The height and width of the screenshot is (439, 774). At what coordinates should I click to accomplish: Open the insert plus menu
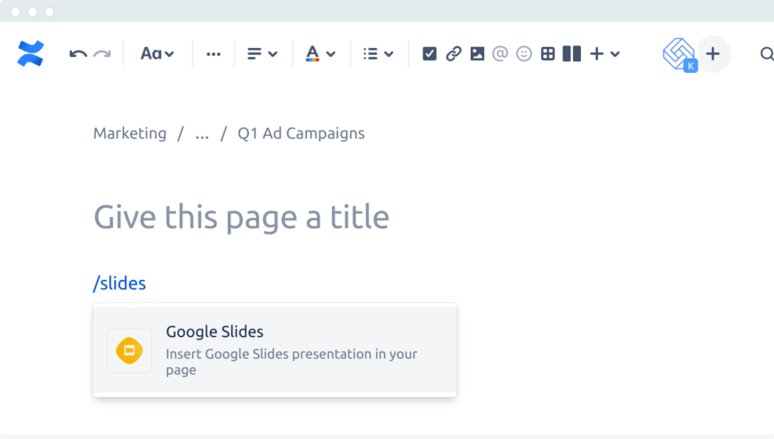tap(603, 54)
